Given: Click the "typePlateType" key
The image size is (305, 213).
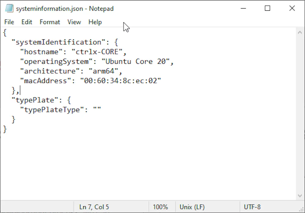Looking at the screenshot, I should tap(52, 110).
